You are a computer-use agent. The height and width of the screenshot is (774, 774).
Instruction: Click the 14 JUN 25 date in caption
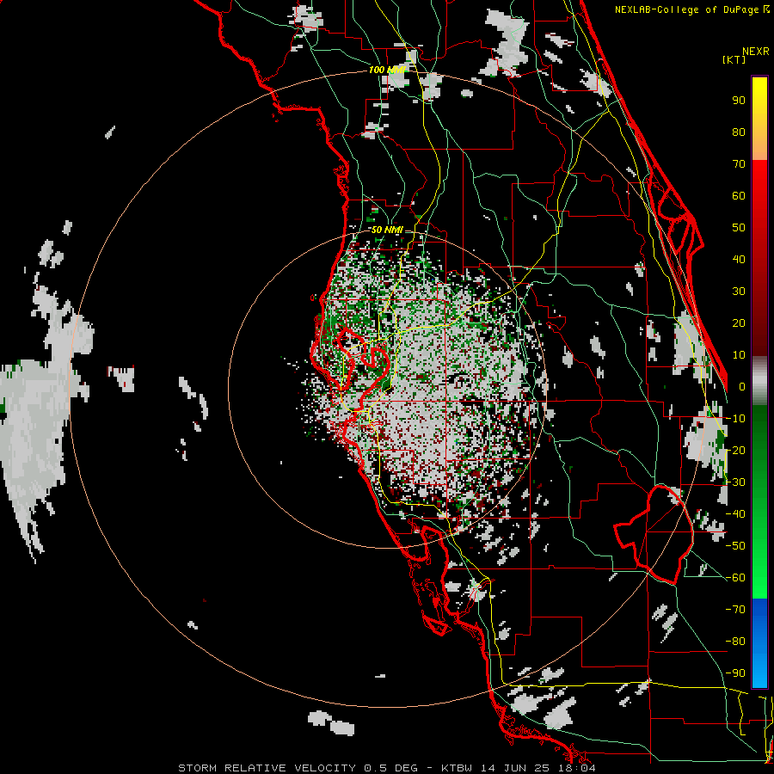514,768
